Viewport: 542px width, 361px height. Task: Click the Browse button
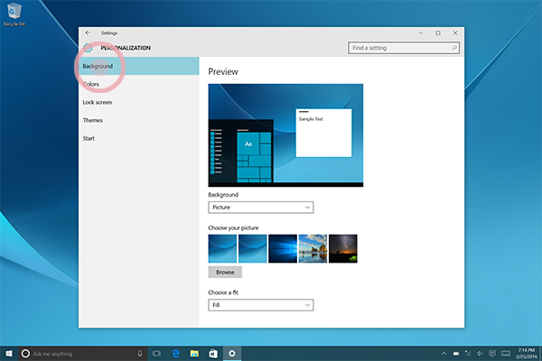(225, 273)
